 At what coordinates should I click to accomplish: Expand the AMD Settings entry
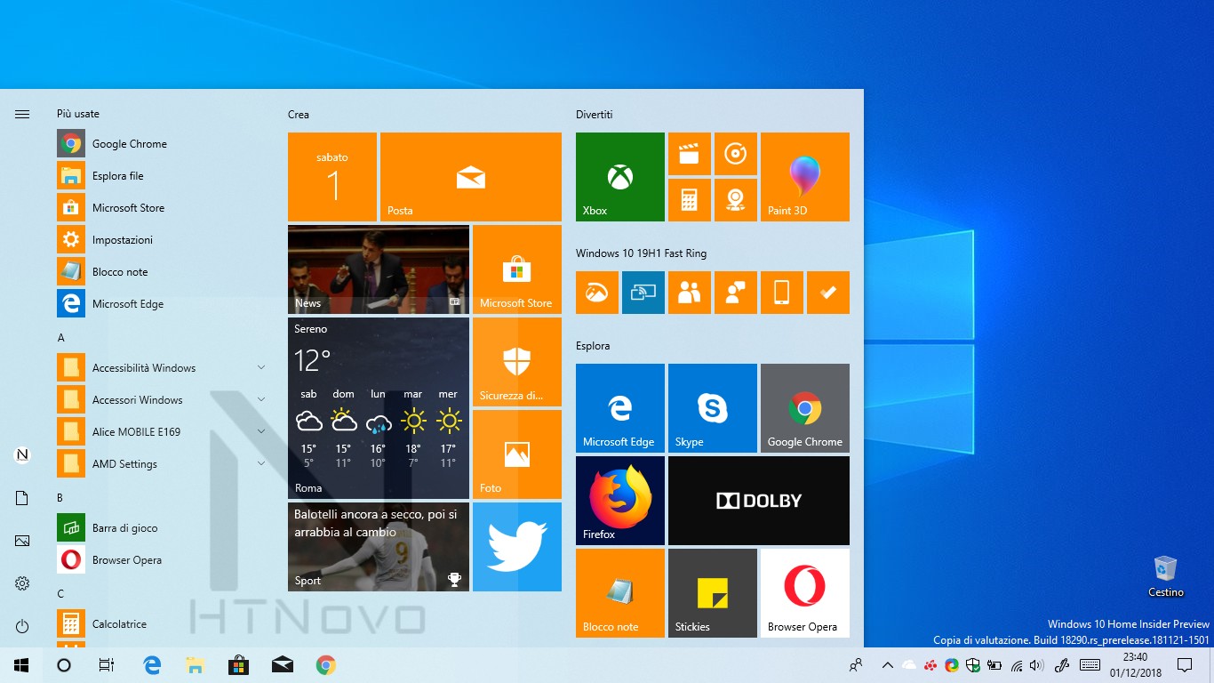[260, 463]
